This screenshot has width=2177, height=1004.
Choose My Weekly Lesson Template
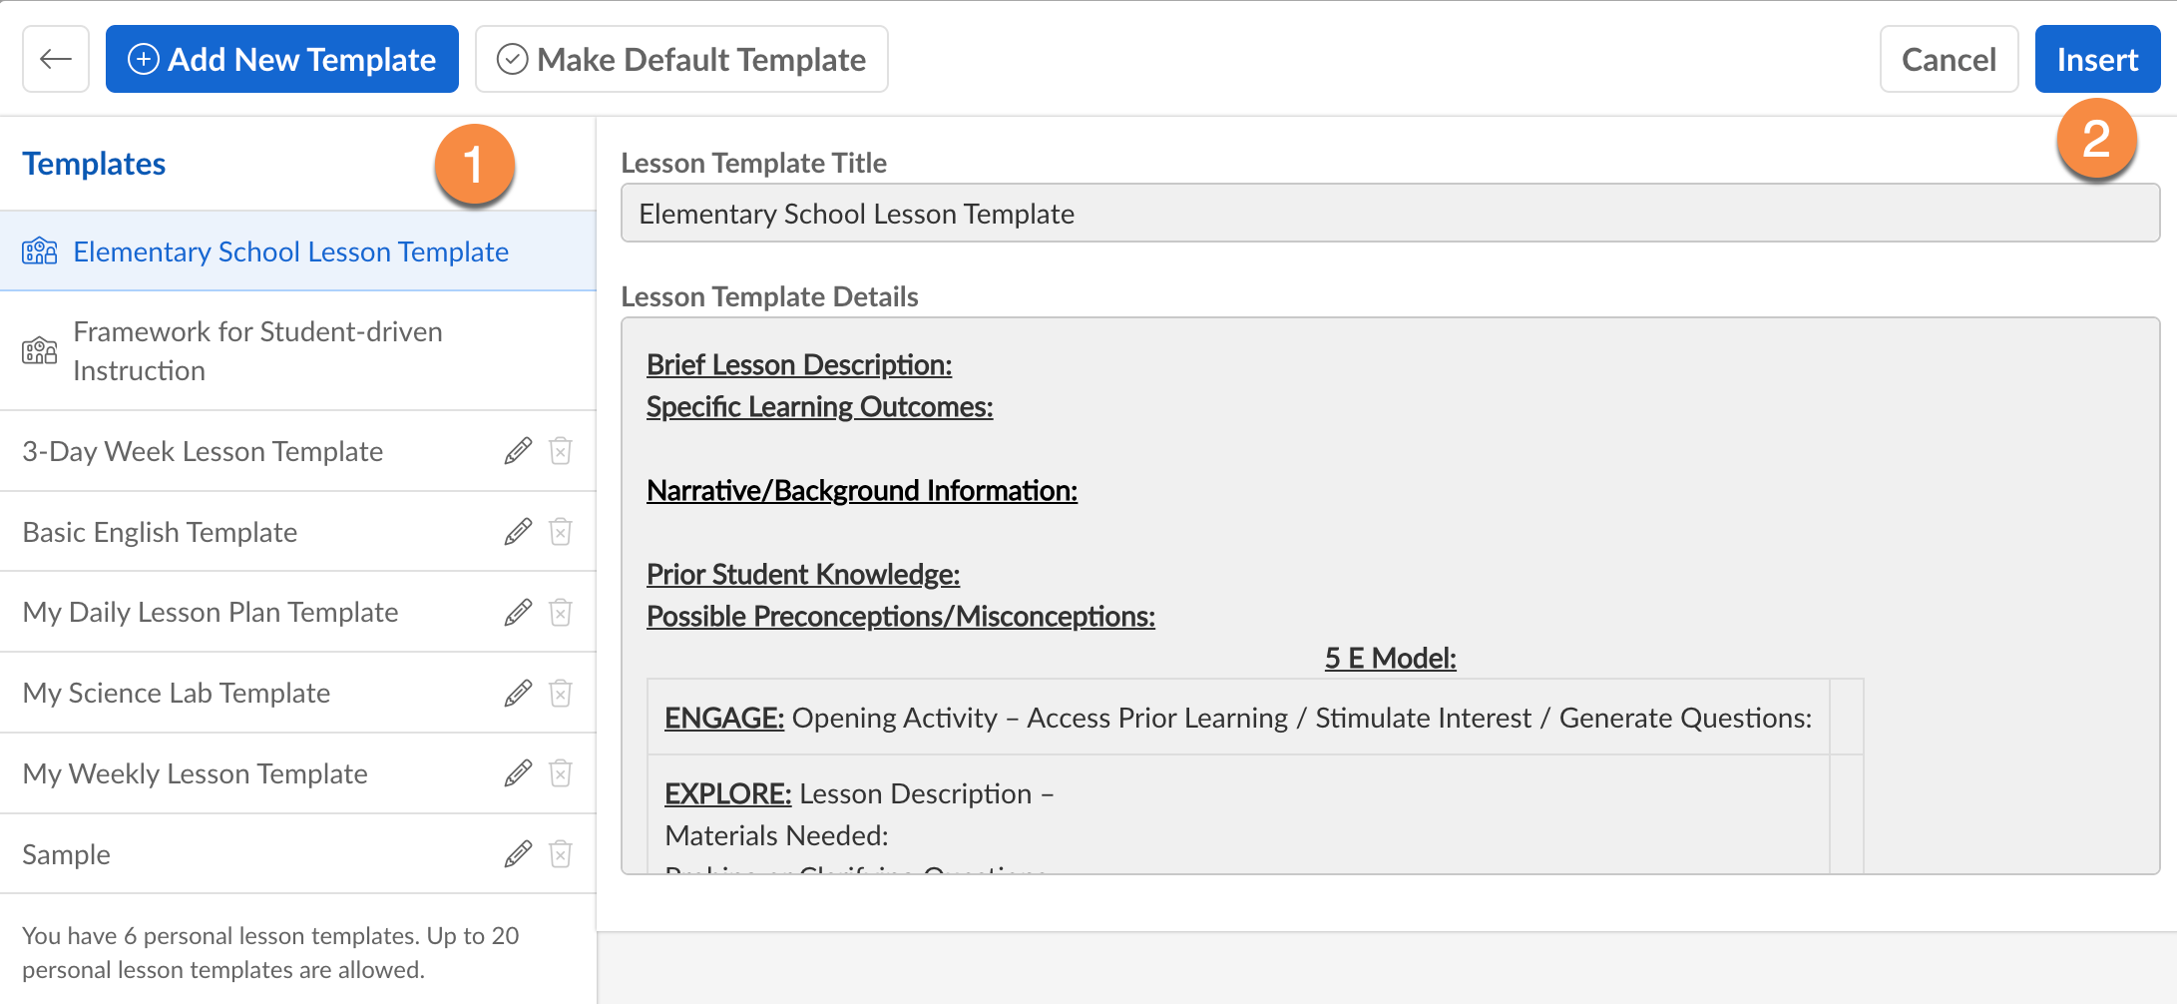[196, 773]
